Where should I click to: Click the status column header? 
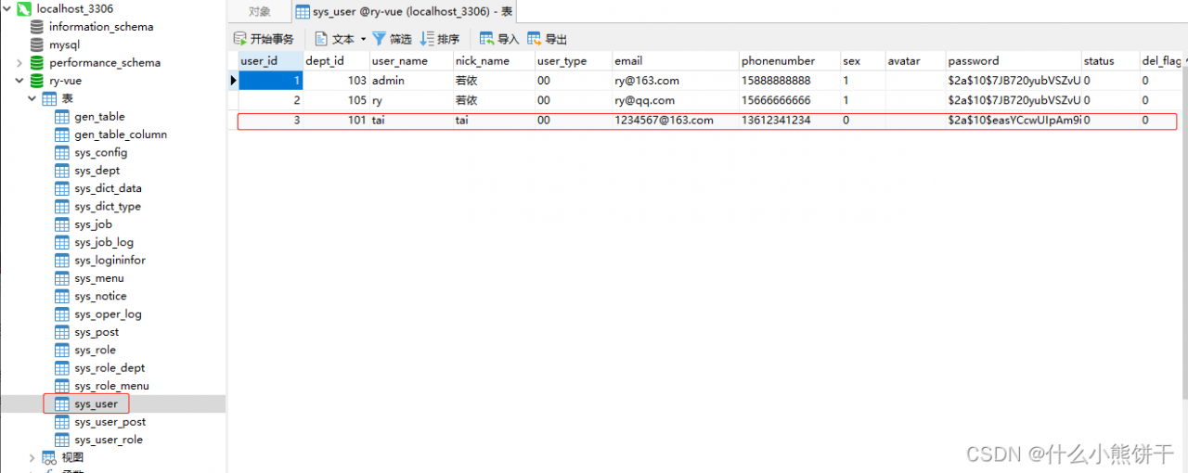1110,61
